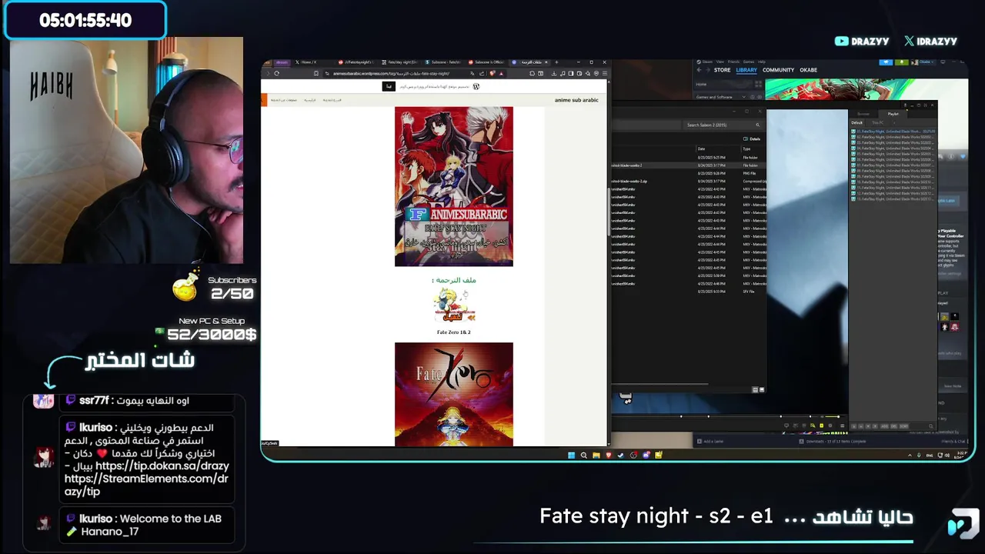Screen dimensions: 985x554
Task: Open Downloads status in Steam's bottom bar
Action: point(831,441)
